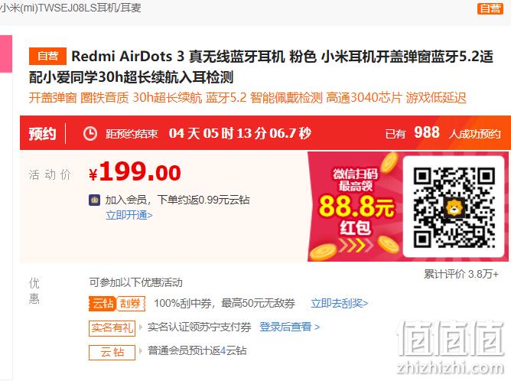Viewport: 511px width, 381px height.
Task: Click the orange product feature subtitle
Action: (247, 98)
